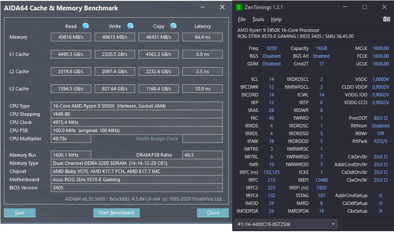Open the File menu
The height and width of the screenshot is (232, 394).
(x=241, y=19)
